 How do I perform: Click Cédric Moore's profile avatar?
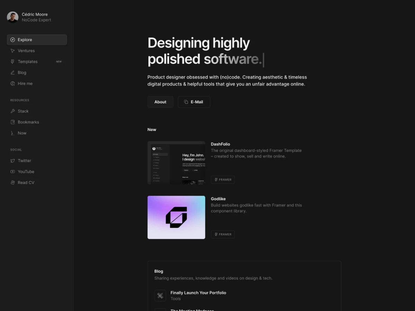tap(13, 17)
